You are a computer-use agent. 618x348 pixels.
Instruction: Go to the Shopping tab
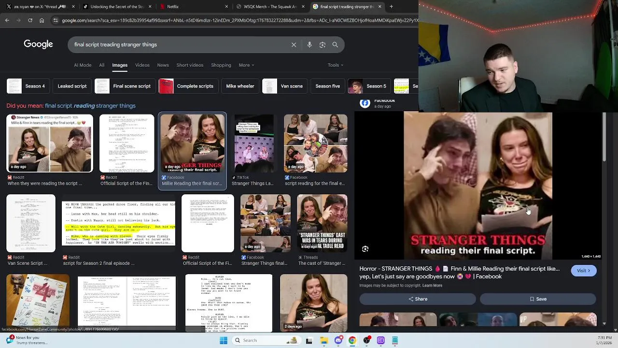coord(221,65)
